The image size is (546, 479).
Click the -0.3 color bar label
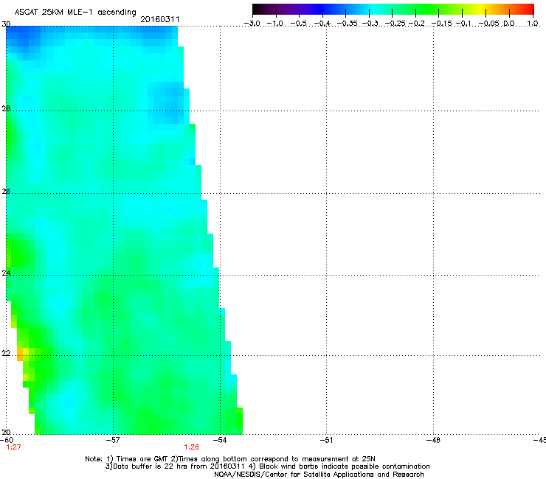[370, 24]
